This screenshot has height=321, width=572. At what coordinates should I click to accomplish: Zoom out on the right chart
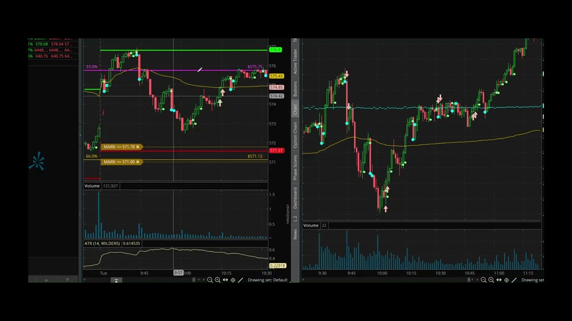pos(484,280)
